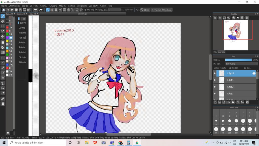The width and height of the screenshot is (259, 146).
Task: Open the Màu (C) menu
Action: (x=62, y=6)
